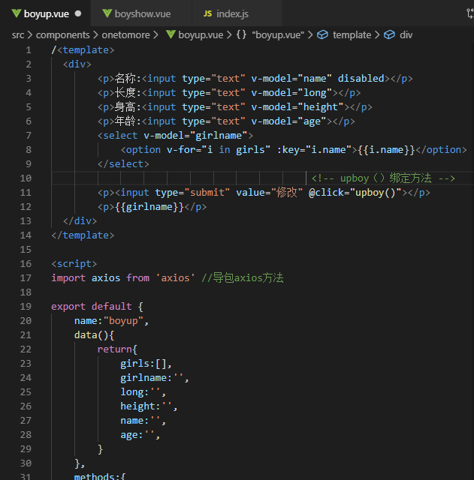Click the cube icon beside template breadcrumb
The width and height of the screenshot is (474, 480).
point(322,34)
